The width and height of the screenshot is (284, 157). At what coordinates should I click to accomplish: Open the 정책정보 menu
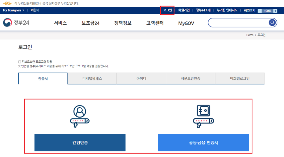pos(123,23)
